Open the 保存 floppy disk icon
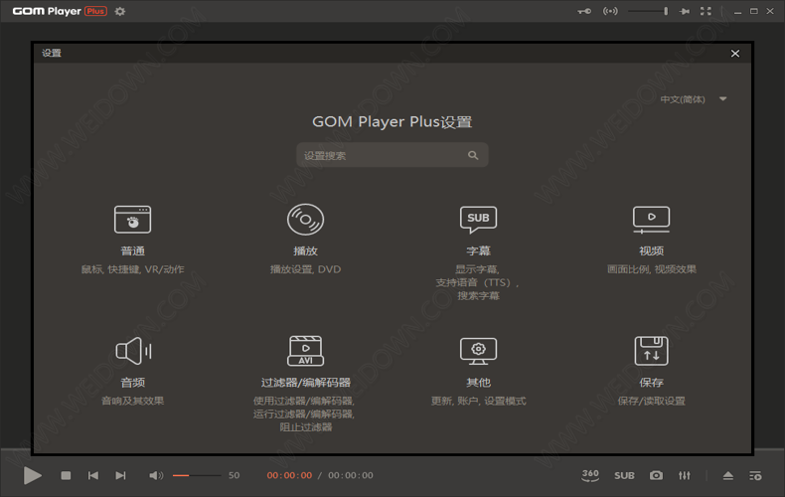The image size is (785, 497). (651, 351)
